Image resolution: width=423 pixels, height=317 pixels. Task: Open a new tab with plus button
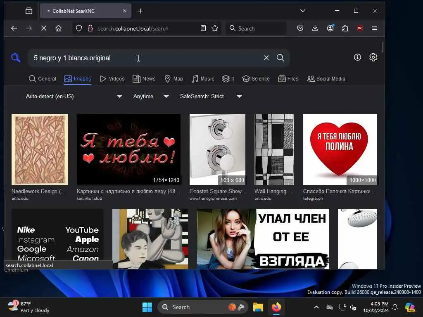(140, 11)
